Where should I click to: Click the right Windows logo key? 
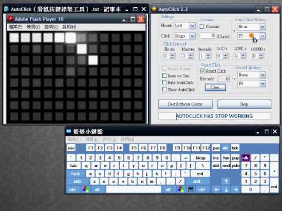point(181,189)
